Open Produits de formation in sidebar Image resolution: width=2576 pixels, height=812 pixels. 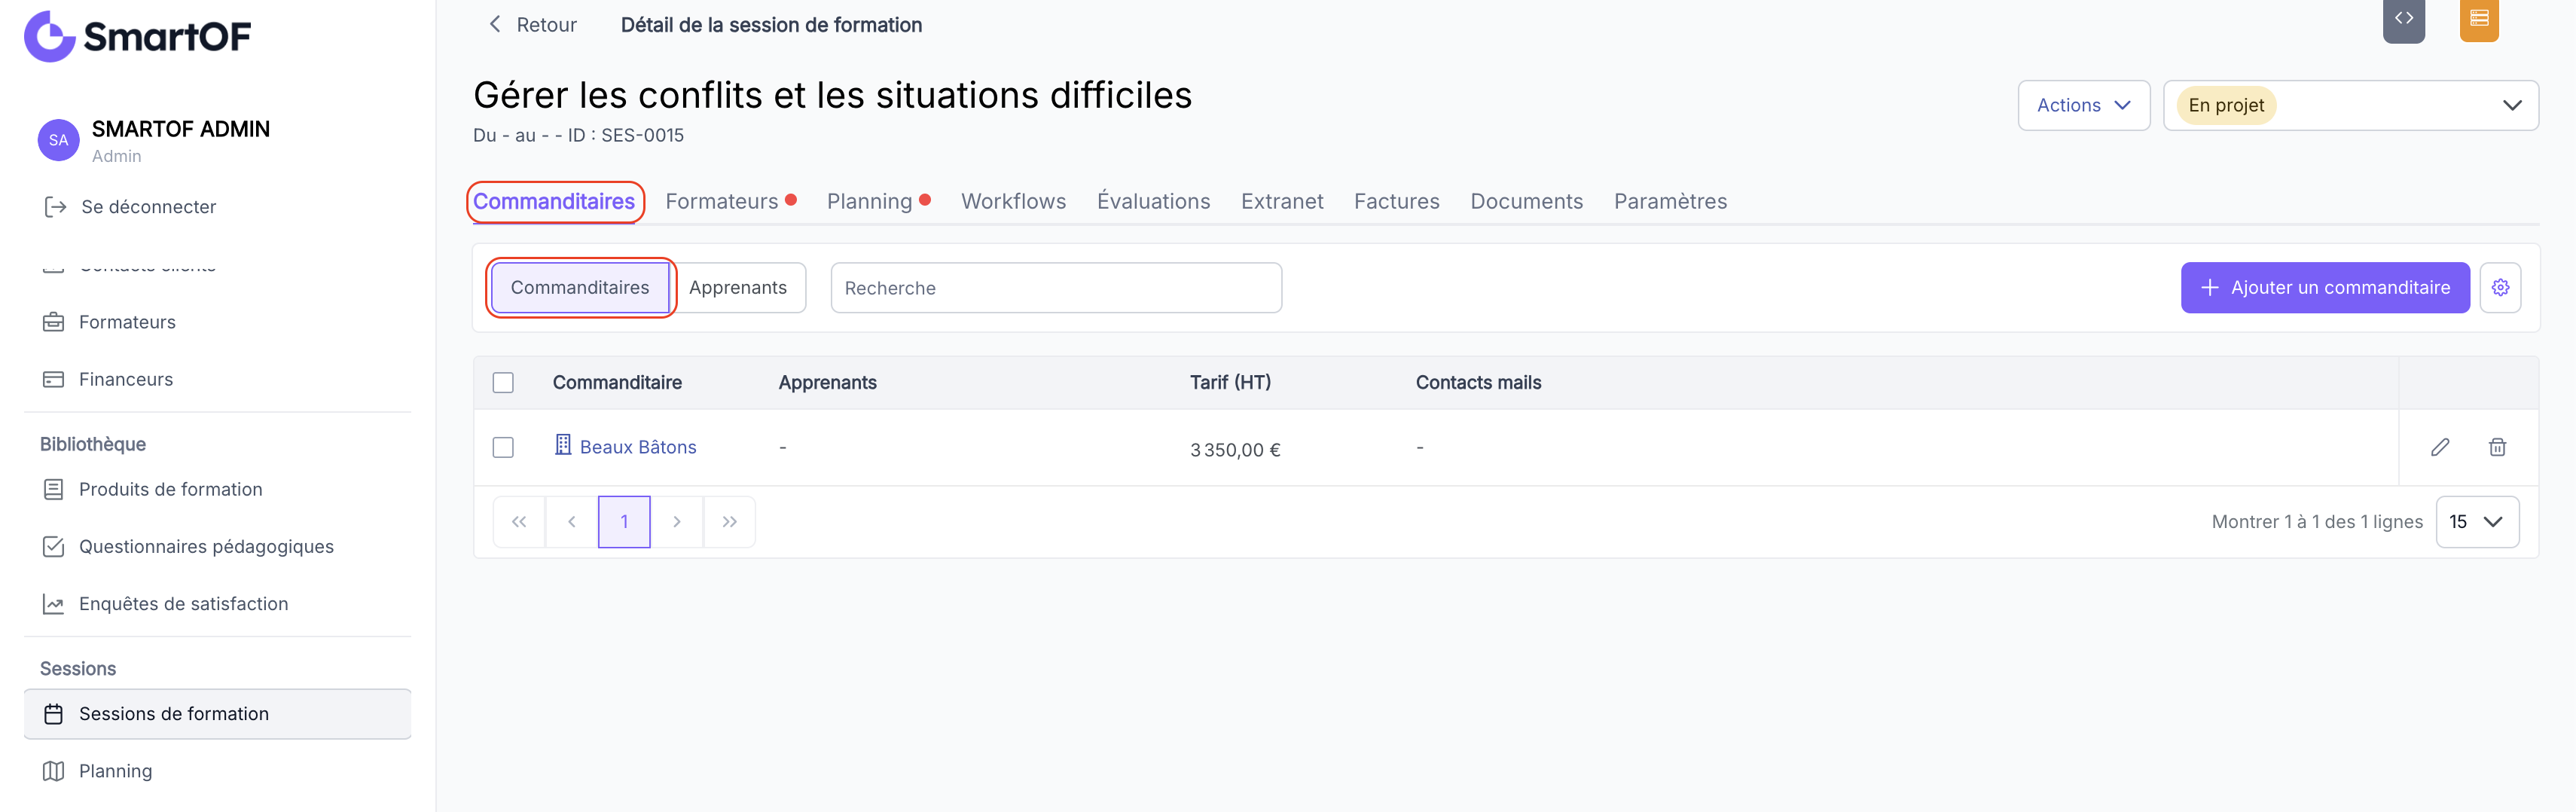point(170,489)
